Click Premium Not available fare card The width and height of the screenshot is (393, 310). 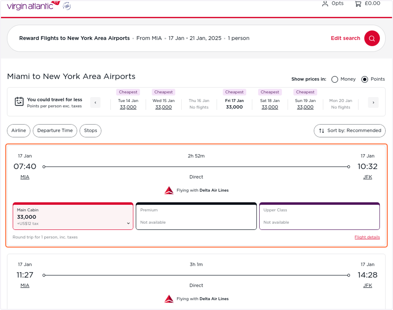[x=196, y=216]
